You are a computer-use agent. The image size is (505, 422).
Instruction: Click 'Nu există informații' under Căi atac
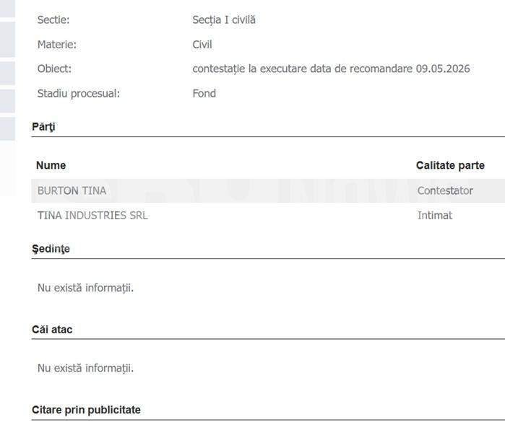[x=85, y=369]
